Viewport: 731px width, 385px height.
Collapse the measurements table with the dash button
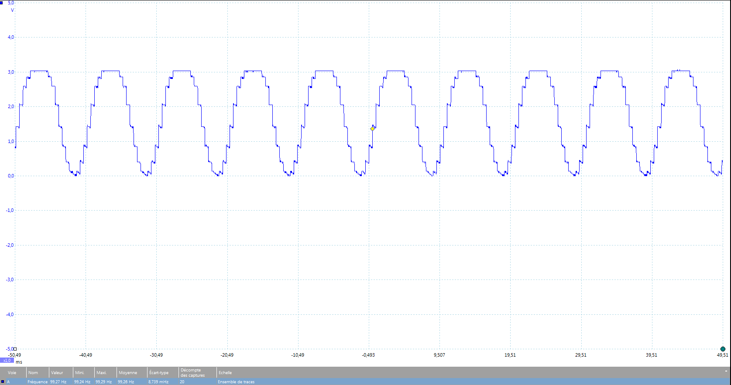pyautogui.click(x=726, y=371)
